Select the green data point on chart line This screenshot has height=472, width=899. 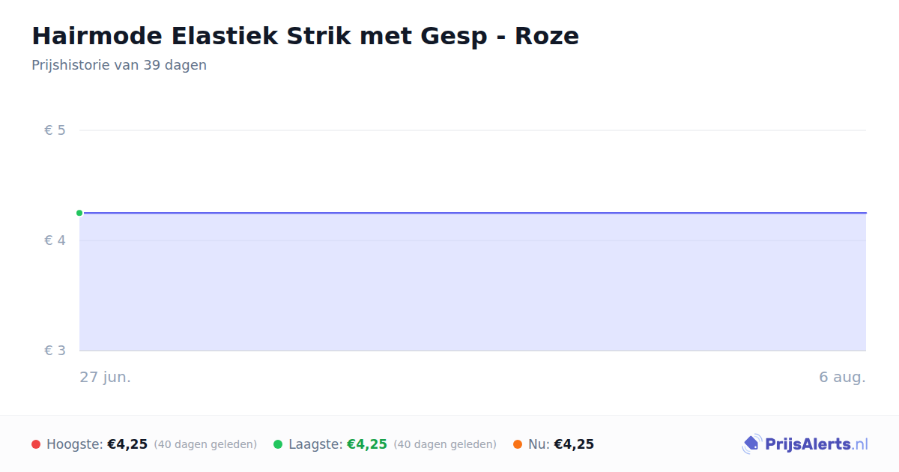coord(79,213)
